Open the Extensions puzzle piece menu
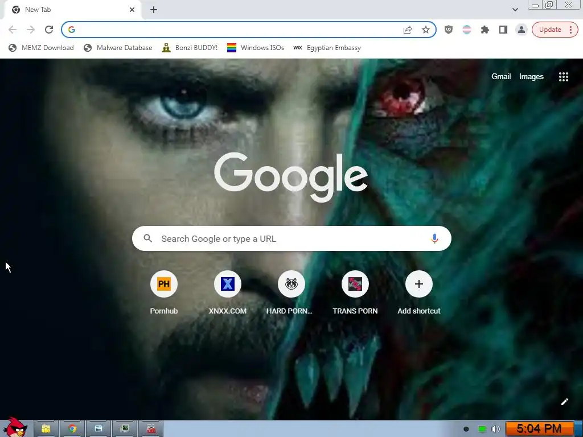Screen dimensions: 583x437 click(x=485, y=30)
